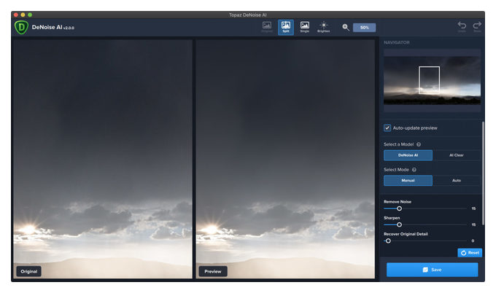Choose the AI Clear model
Screen dimensions: 496x293
(x=457, y=155)
